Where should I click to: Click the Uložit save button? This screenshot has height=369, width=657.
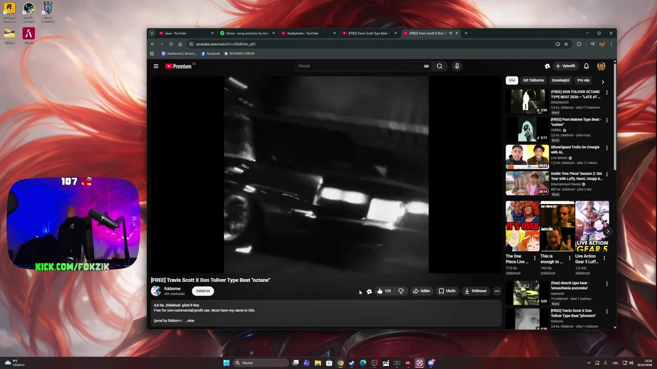(x=447, y=291)
